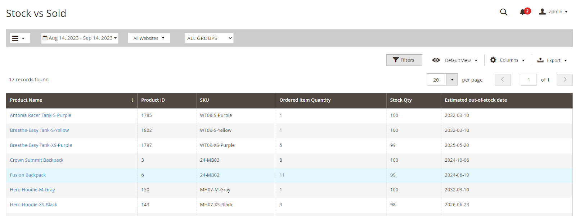Sort by Ordered Item Quantity header

(x=305, y=100)
